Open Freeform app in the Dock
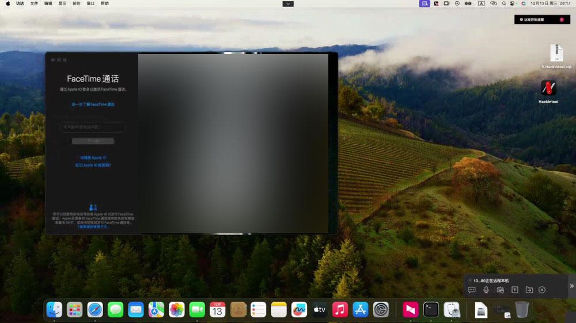This screenshot has width=576, height=323. tap(299, 310)
